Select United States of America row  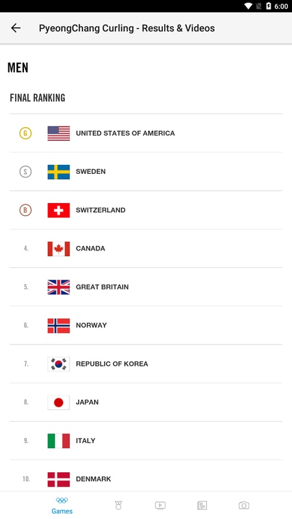click(146, 133)
